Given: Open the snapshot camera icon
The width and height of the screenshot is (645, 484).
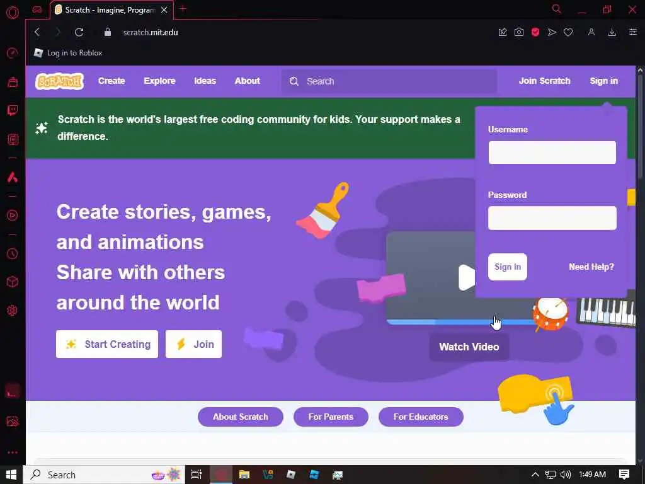Looking at the screenshot, I should (519, 32).
